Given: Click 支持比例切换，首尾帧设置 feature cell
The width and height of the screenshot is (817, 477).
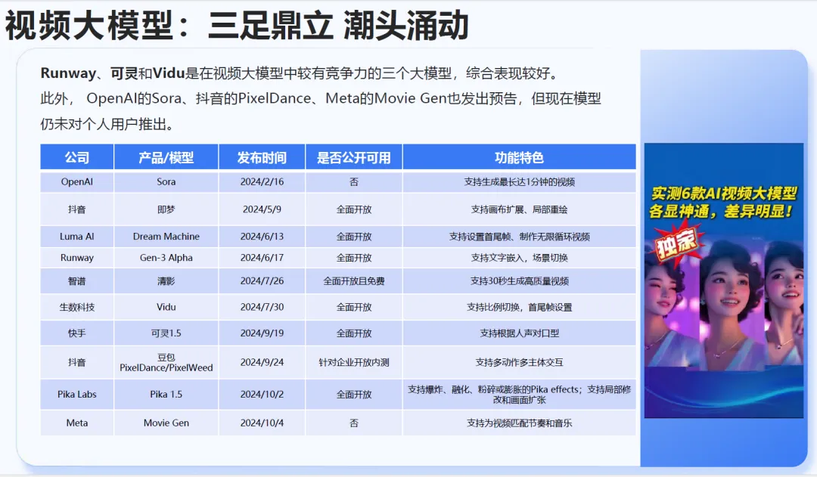Looking at the screenshot, I should 520,307.
